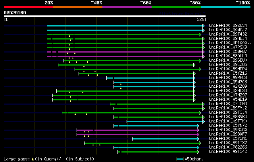
Task: Select the UniRef100_A7NZ97 label
Action: (x=228, y=95)
